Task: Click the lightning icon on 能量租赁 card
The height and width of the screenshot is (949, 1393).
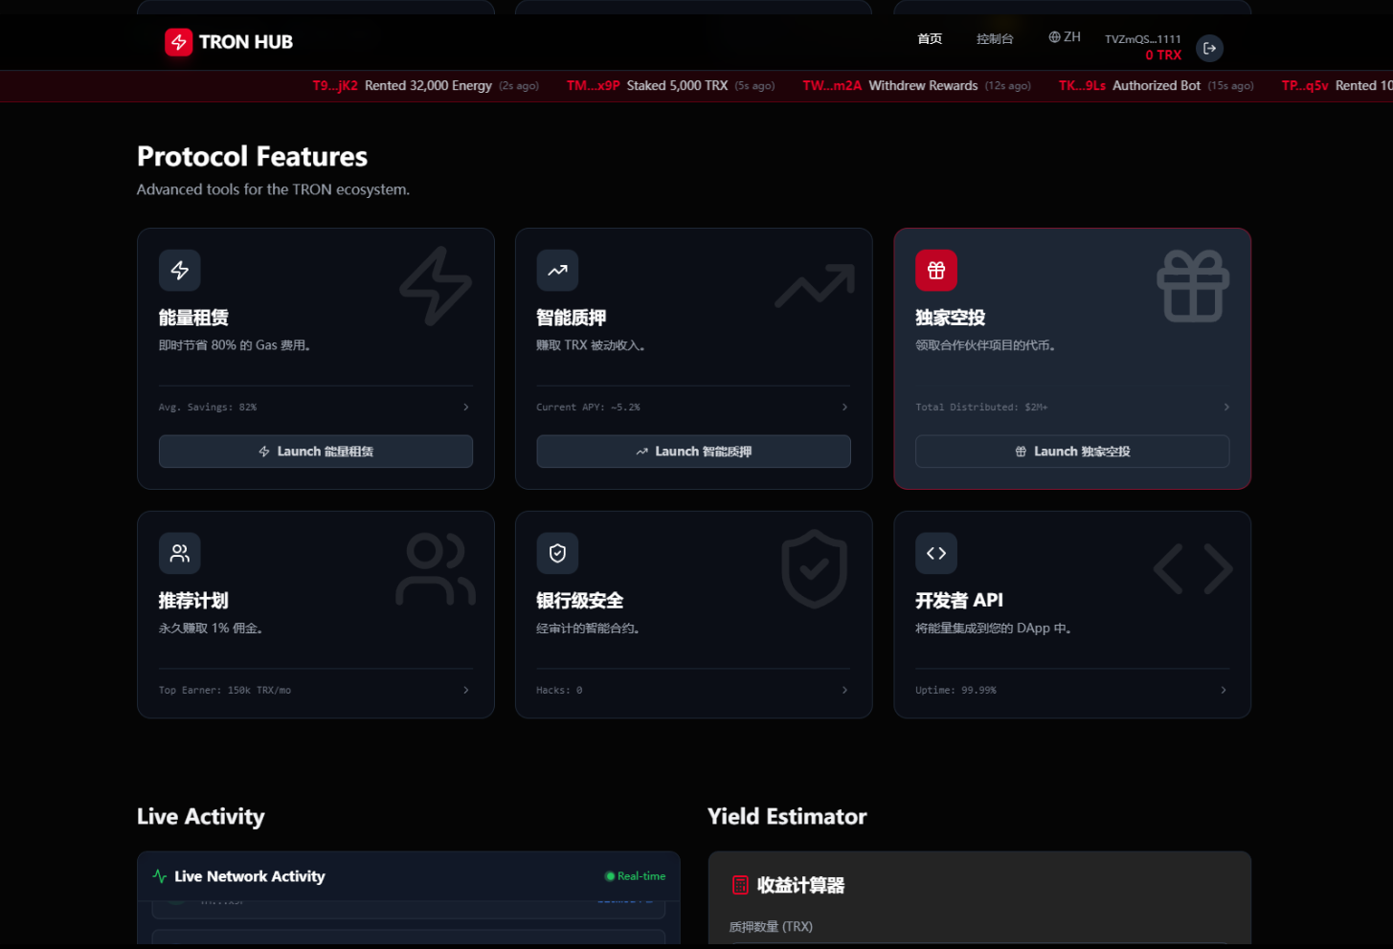Action: click(x=180, y=271)
